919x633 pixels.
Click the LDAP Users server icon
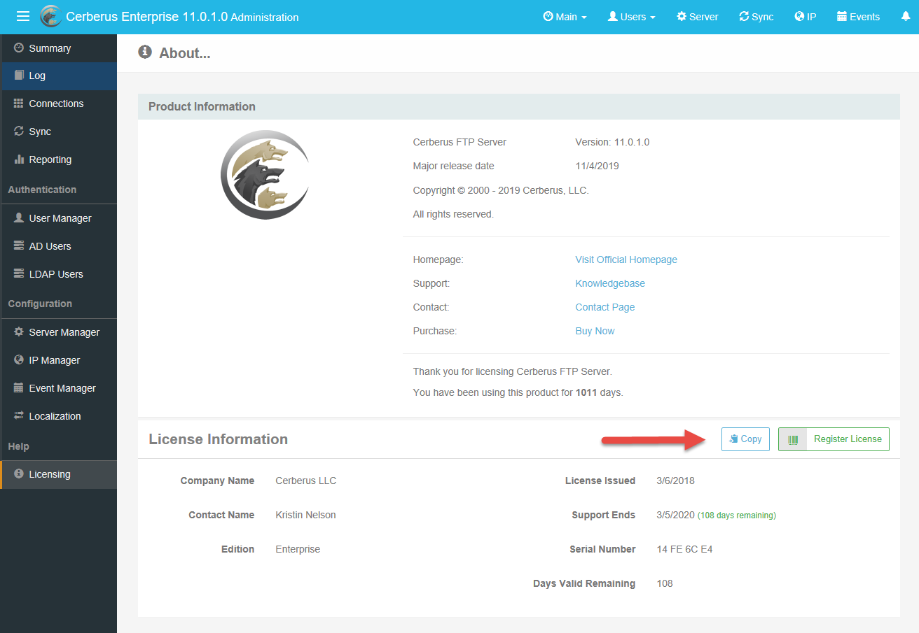[x=19, y=274]
